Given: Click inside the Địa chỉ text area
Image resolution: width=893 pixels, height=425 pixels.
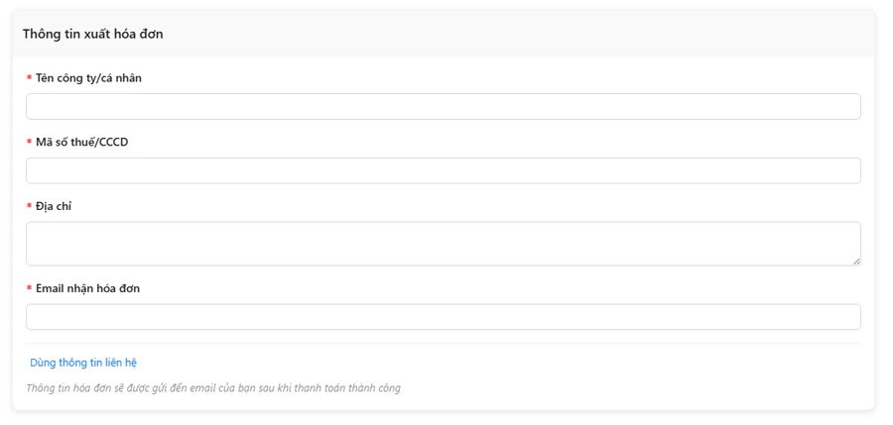Looking at the screenshot, I should [443, 243].
